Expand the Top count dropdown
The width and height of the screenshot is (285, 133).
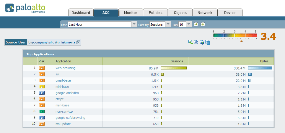point(189,25)
